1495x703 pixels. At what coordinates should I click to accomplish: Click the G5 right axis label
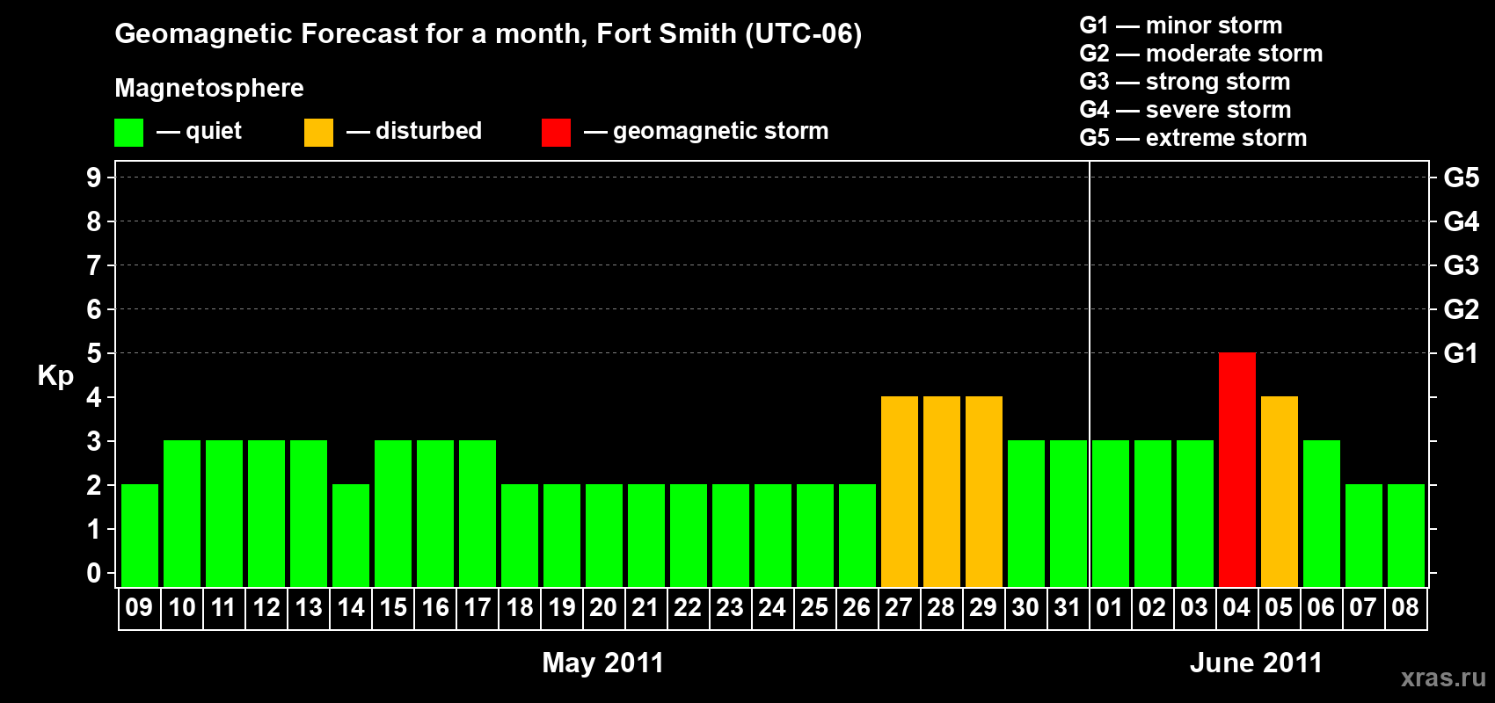pyautogui.click(x=1462, y=178)
